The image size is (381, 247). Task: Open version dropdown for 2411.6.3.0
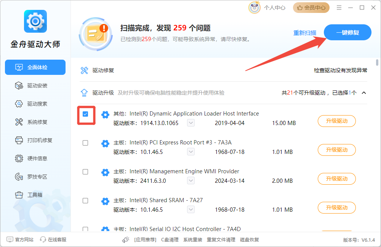[191, 180]
